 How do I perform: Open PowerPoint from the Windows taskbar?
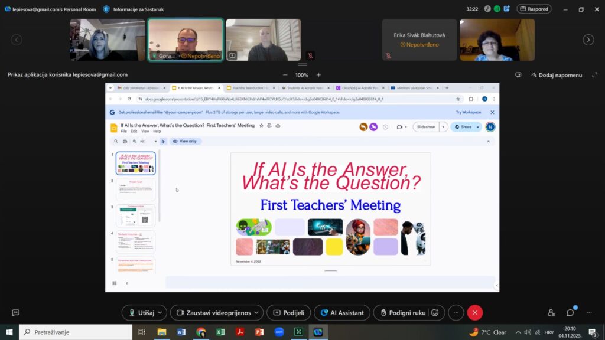[x=259, y=332]
